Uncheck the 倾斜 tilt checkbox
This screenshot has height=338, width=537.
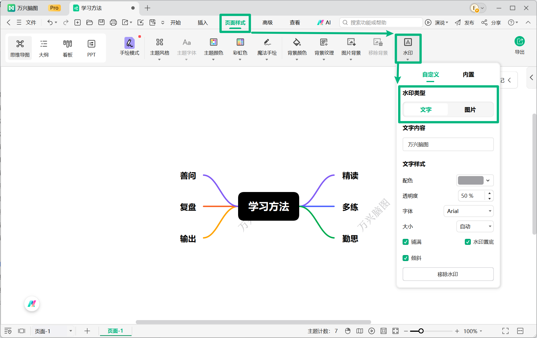point(406,258)
